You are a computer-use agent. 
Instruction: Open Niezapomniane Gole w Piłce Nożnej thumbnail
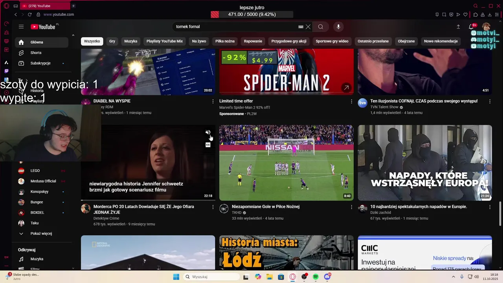286,163
